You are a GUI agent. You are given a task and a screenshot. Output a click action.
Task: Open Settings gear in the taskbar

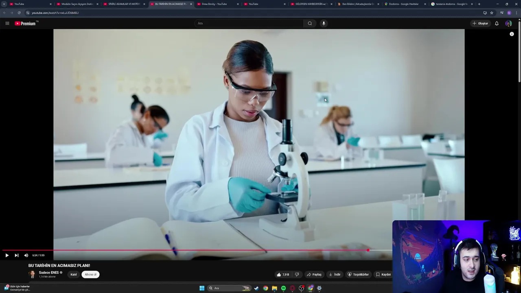(x=319, y=288)
